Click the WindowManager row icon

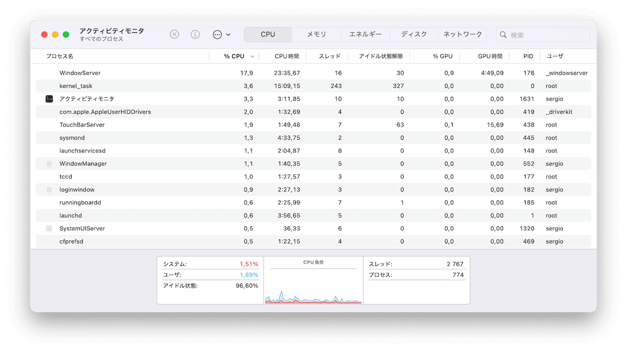(x=49, y=164)
